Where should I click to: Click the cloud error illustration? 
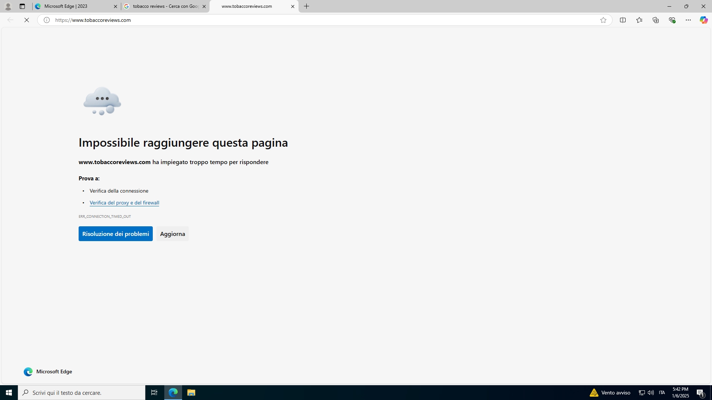(102, 101)
